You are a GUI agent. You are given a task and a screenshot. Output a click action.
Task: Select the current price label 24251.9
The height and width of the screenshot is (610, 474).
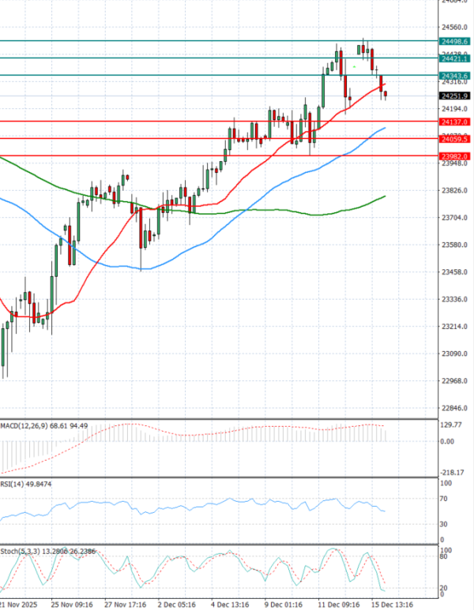pos(455,95)
